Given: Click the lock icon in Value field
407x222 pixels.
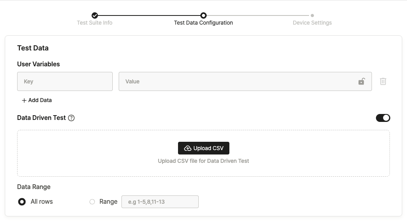Looking at the screenshot, I should [362, 81].
